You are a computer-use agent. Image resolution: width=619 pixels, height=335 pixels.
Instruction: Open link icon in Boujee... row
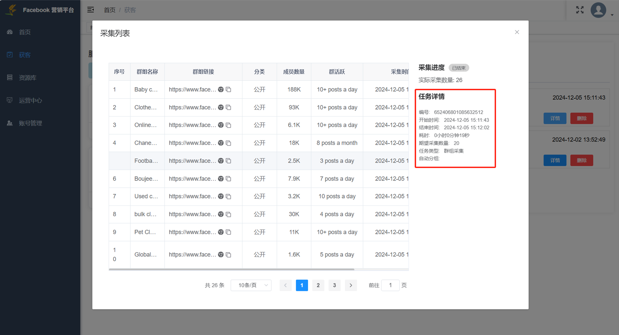click(221, 179)
